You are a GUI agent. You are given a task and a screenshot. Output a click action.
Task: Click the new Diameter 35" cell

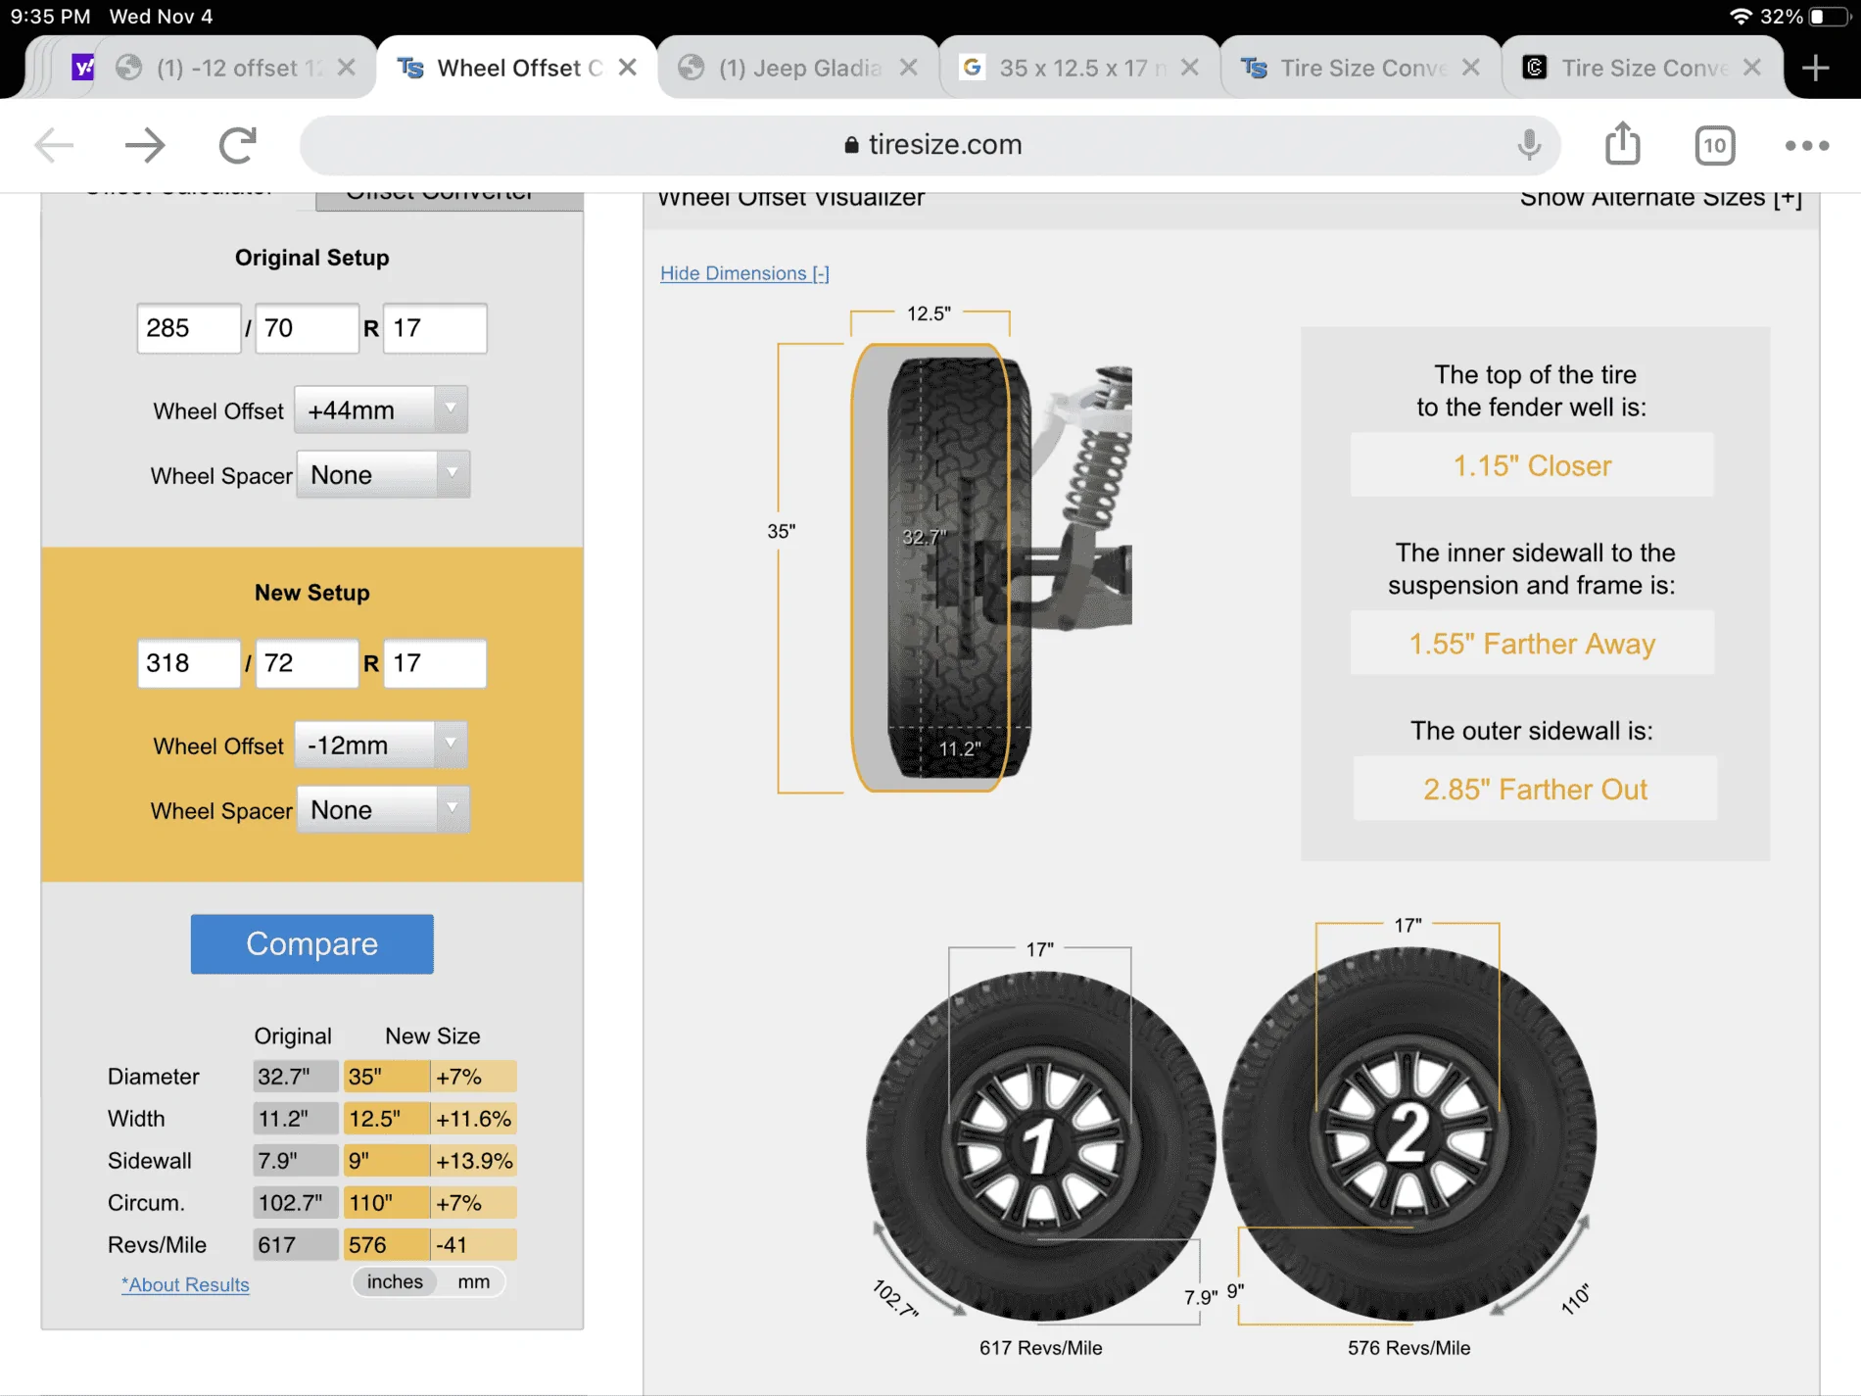tap(386, 1077)
